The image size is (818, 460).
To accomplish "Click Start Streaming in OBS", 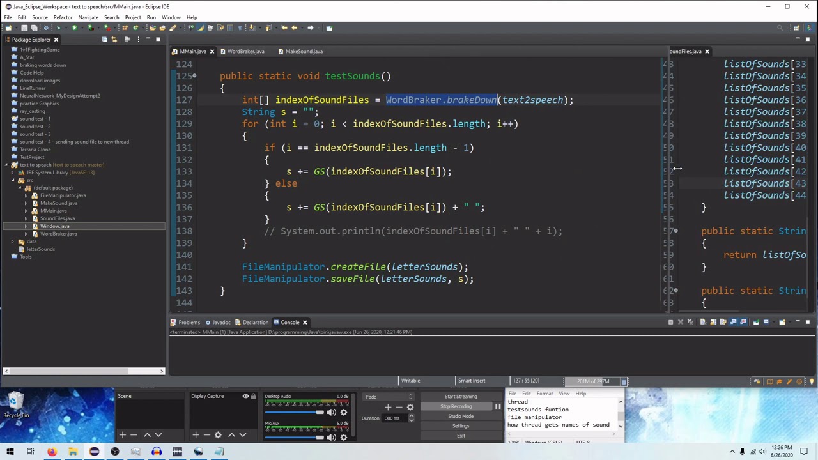I will pos(461,397).
